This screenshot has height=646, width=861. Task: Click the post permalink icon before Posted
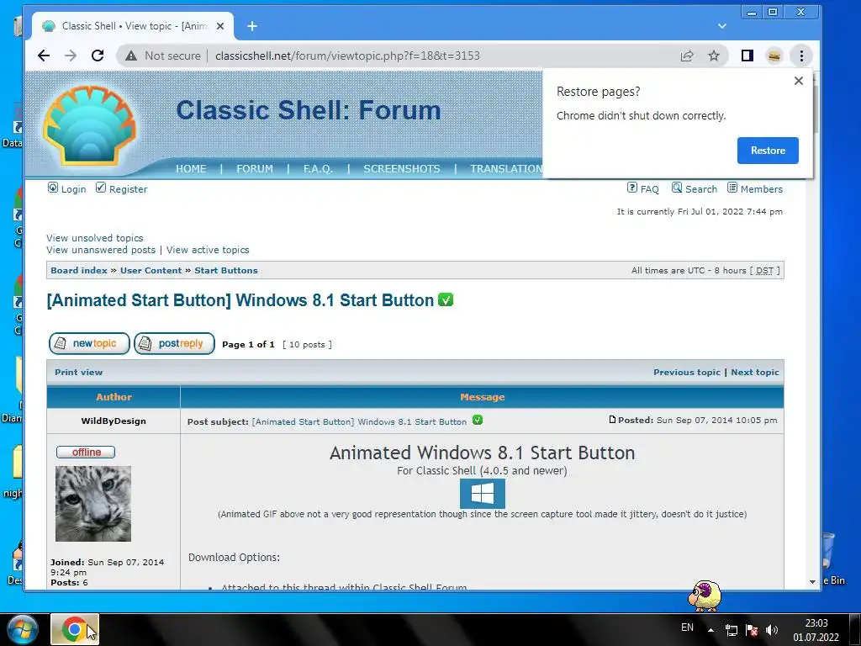click(x=612, y=420)
